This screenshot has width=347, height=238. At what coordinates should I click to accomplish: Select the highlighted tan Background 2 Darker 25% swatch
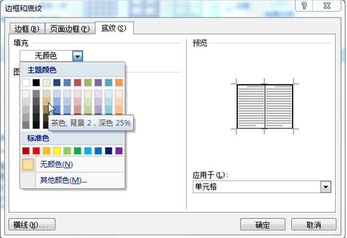[x=47, y=101]
